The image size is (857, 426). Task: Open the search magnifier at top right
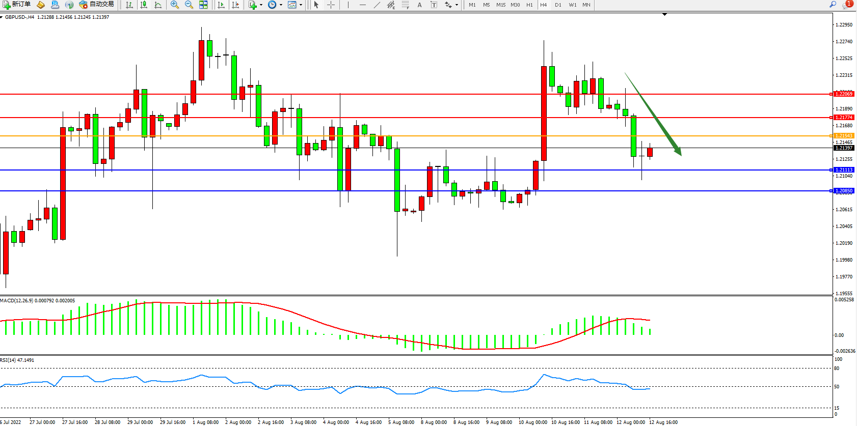tap(833, 5)
